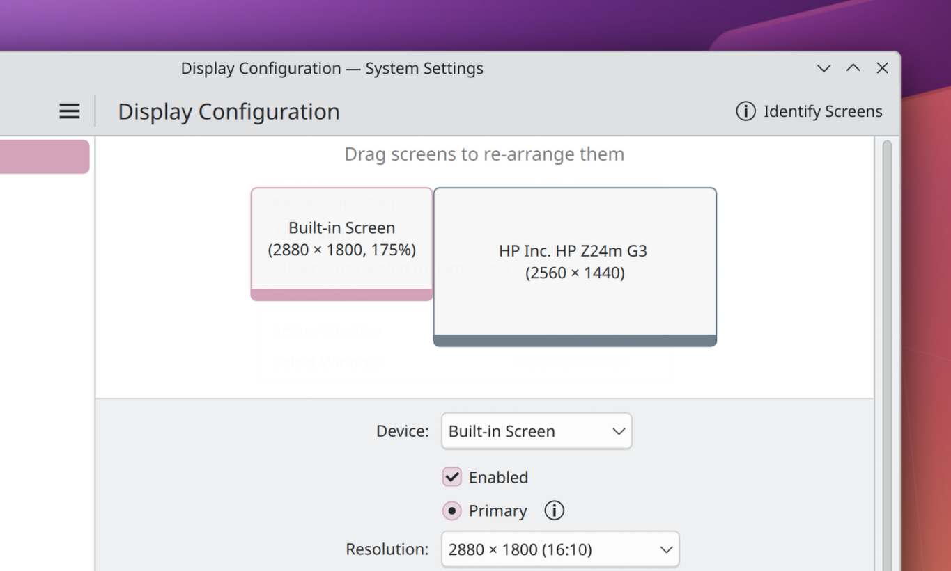The image size is (951, 571).
Task: Click the vertical scrollbar of the settings page
Action: click(887, 355)
